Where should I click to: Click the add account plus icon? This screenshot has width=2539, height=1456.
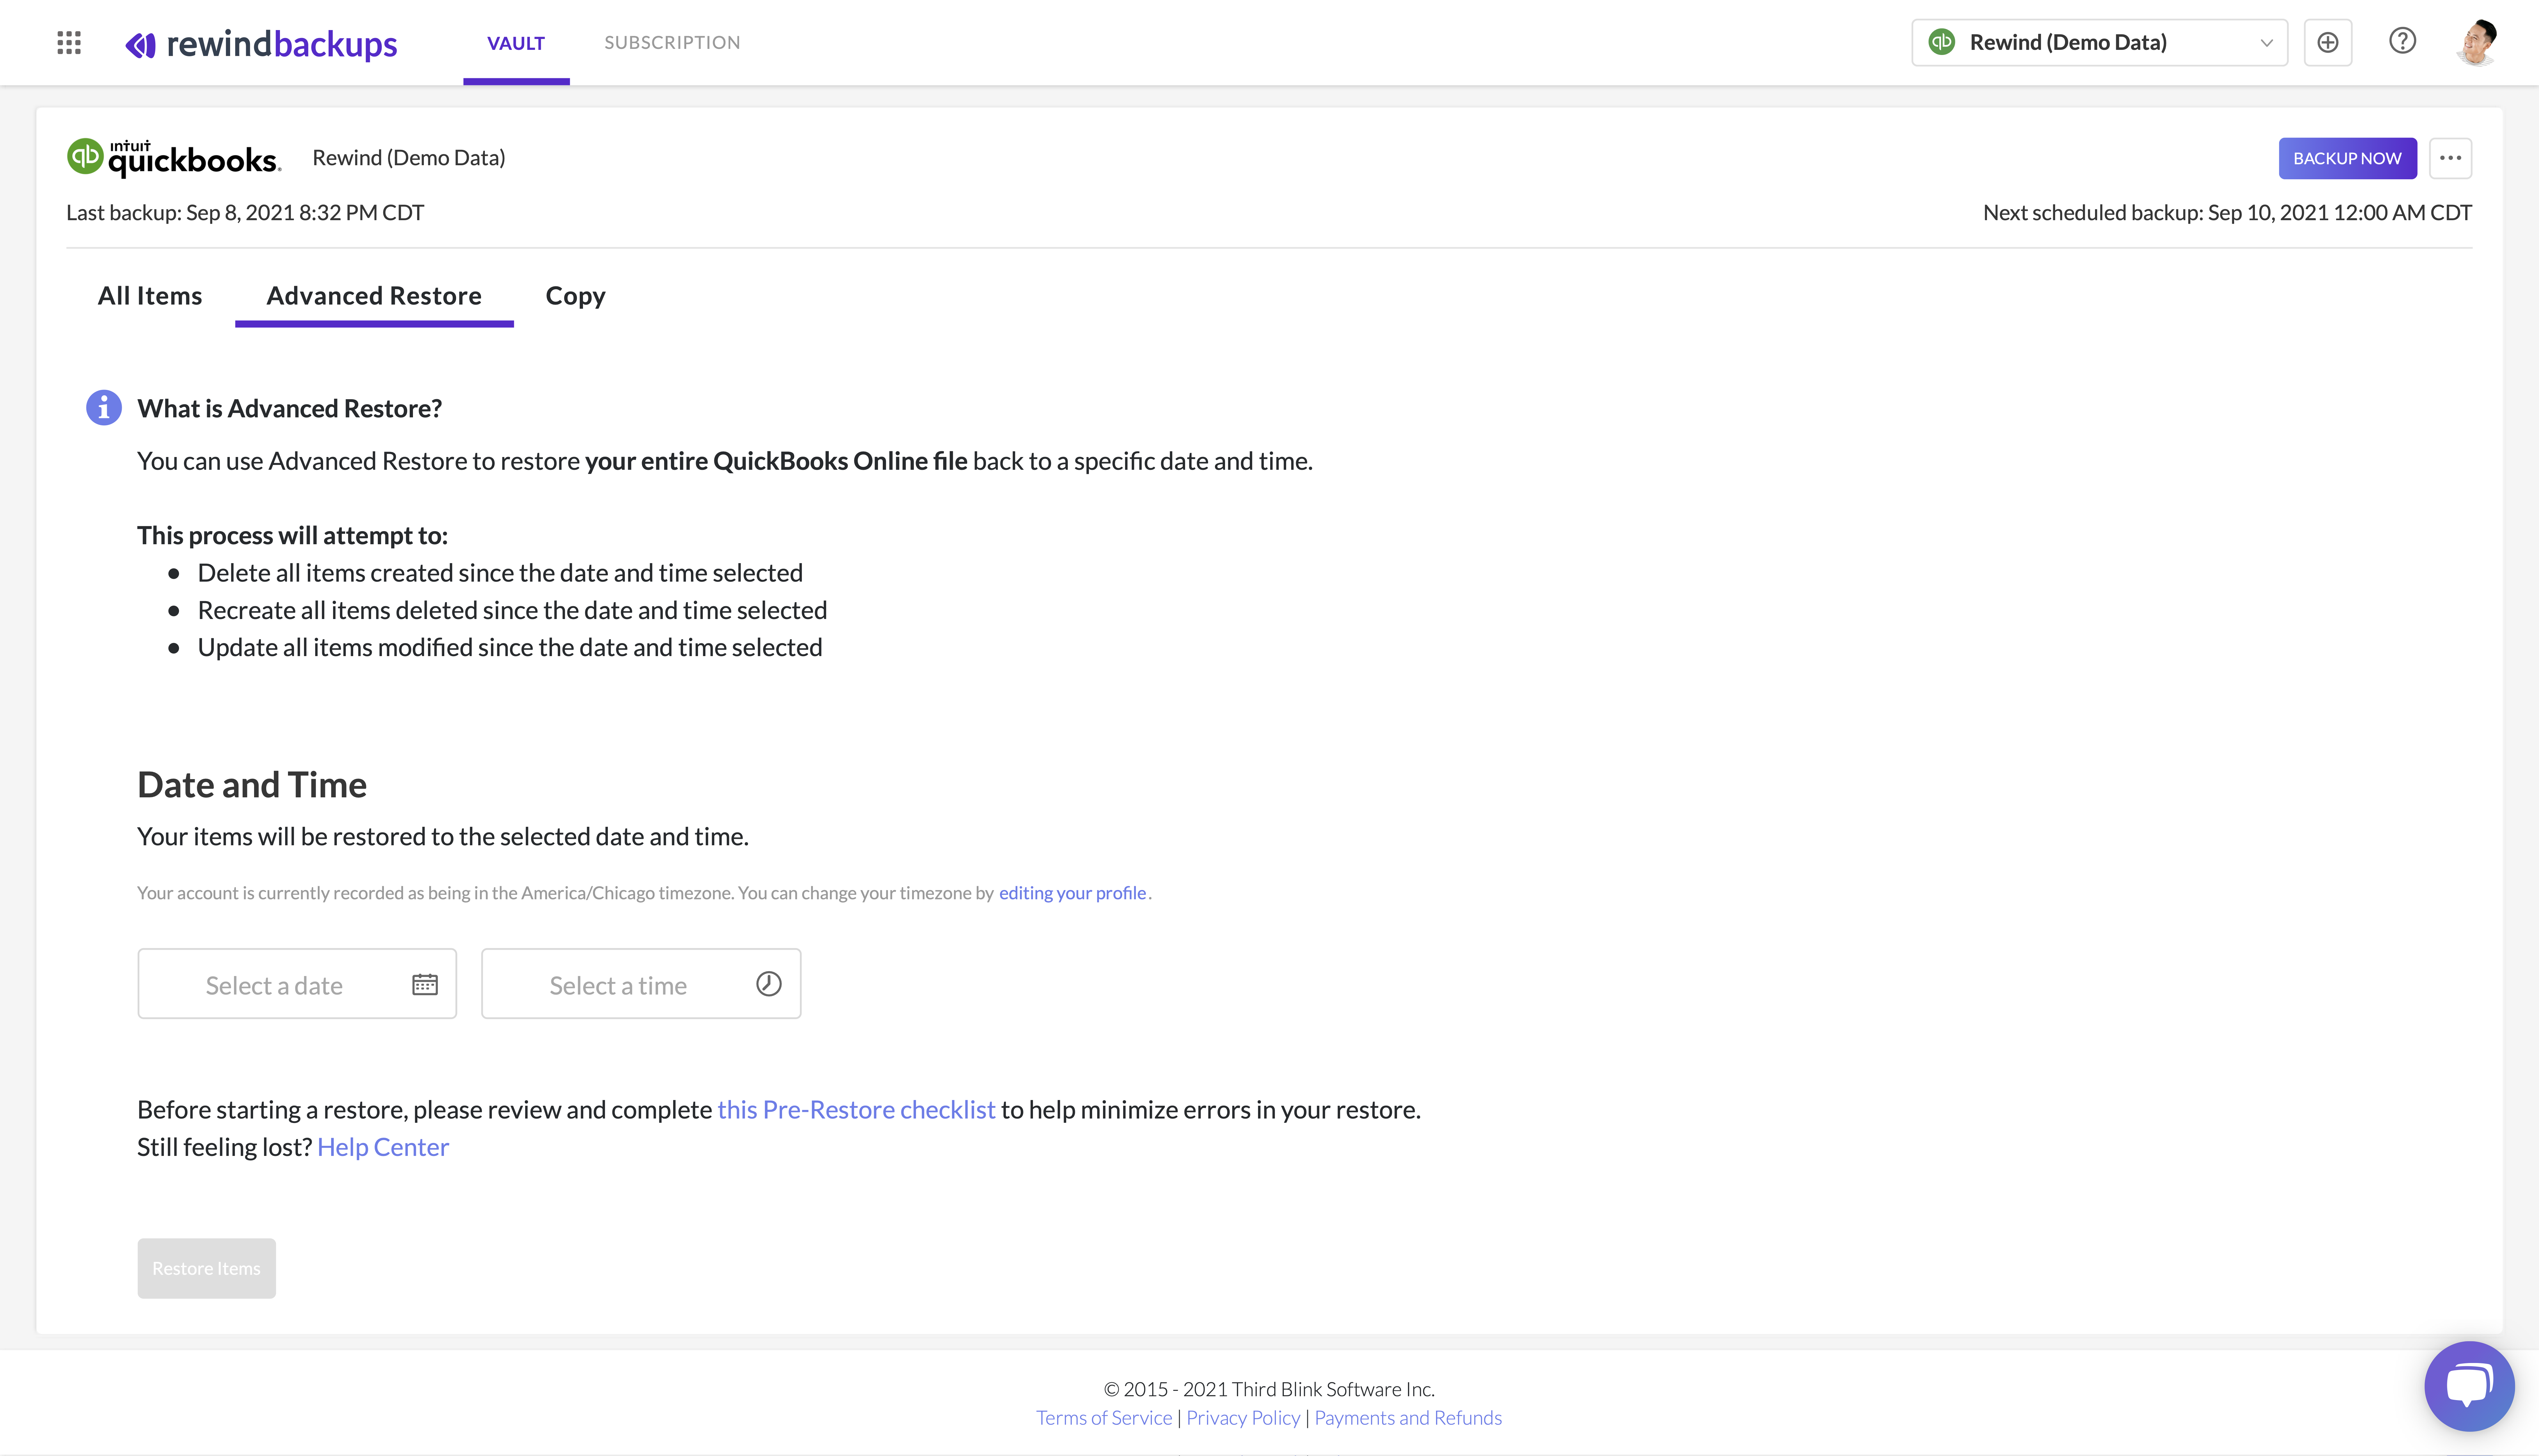pos(2328,42)
